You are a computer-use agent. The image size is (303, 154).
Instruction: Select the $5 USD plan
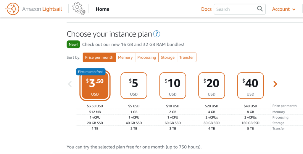click(134, 86)
